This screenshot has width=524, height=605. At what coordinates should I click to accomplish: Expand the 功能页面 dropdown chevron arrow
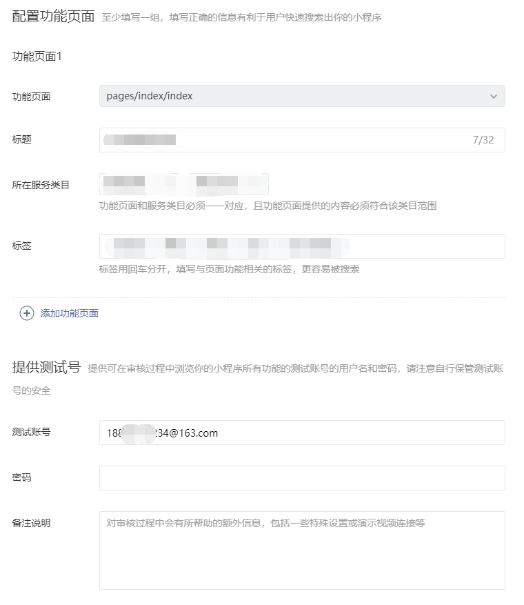493,97
